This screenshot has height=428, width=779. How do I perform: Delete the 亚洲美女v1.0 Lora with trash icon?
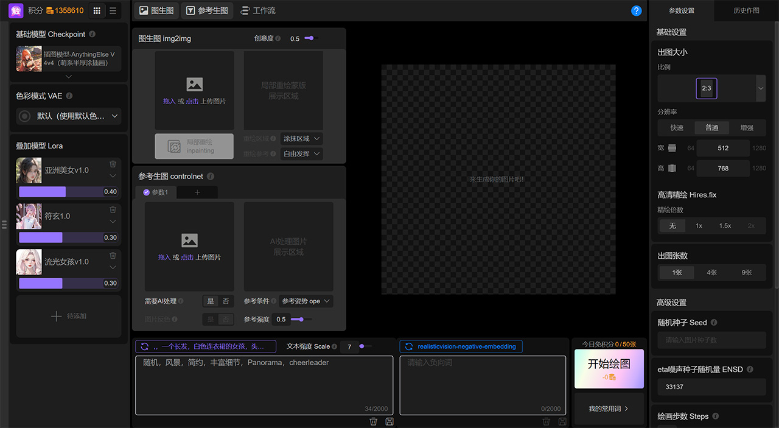113,164
